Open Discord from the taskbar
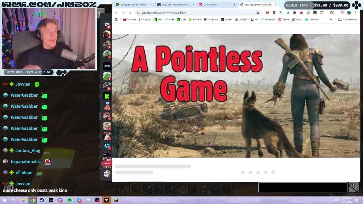The image size is (363, 204). tap(60, 200)
